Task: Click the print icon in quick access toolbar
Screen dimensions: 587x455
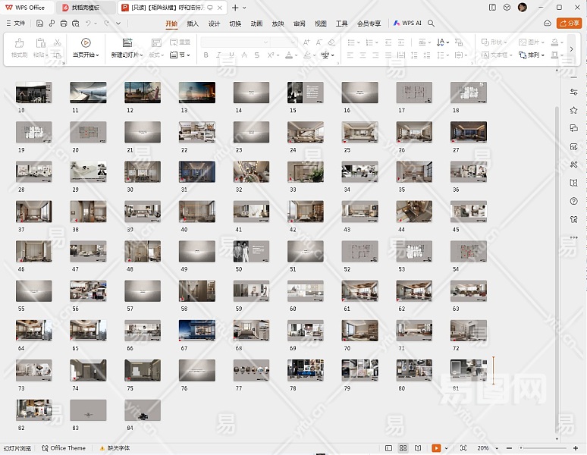Action: click(x=63, y=24)
